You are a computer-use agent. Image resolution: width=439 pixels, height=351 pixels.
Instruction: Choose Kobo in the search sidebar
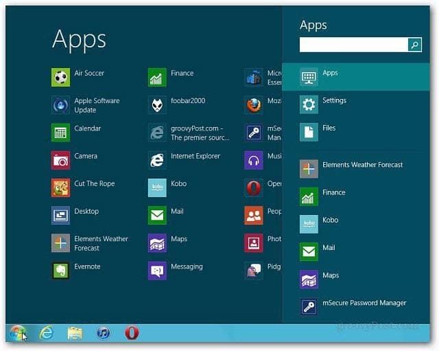click(355, 224)
